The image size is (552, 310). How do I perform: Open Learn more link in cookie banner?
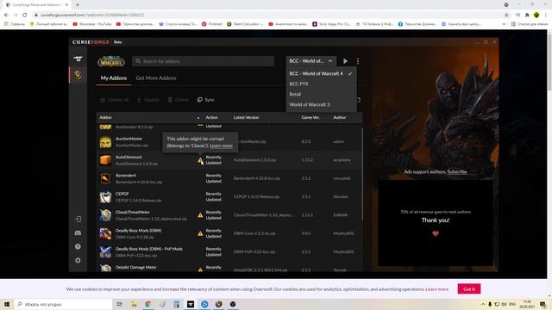tap(437, 289)
